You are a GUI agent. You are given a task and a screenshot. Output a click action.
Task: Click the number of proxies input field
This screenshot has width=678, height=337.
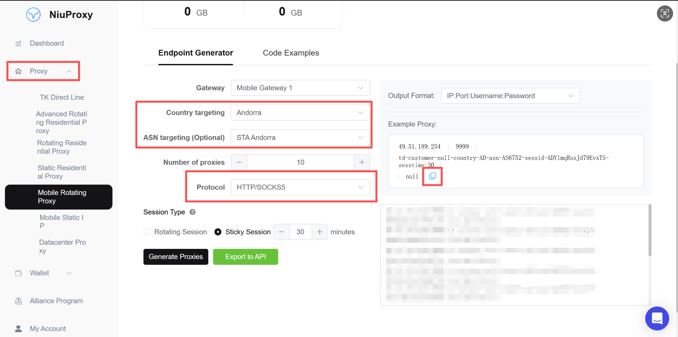pyautogui.click(x=300, y=162)
